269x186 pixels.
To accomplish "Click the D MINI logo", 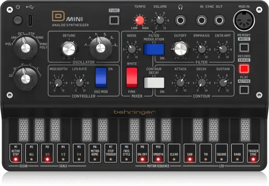I will (67, 16).
